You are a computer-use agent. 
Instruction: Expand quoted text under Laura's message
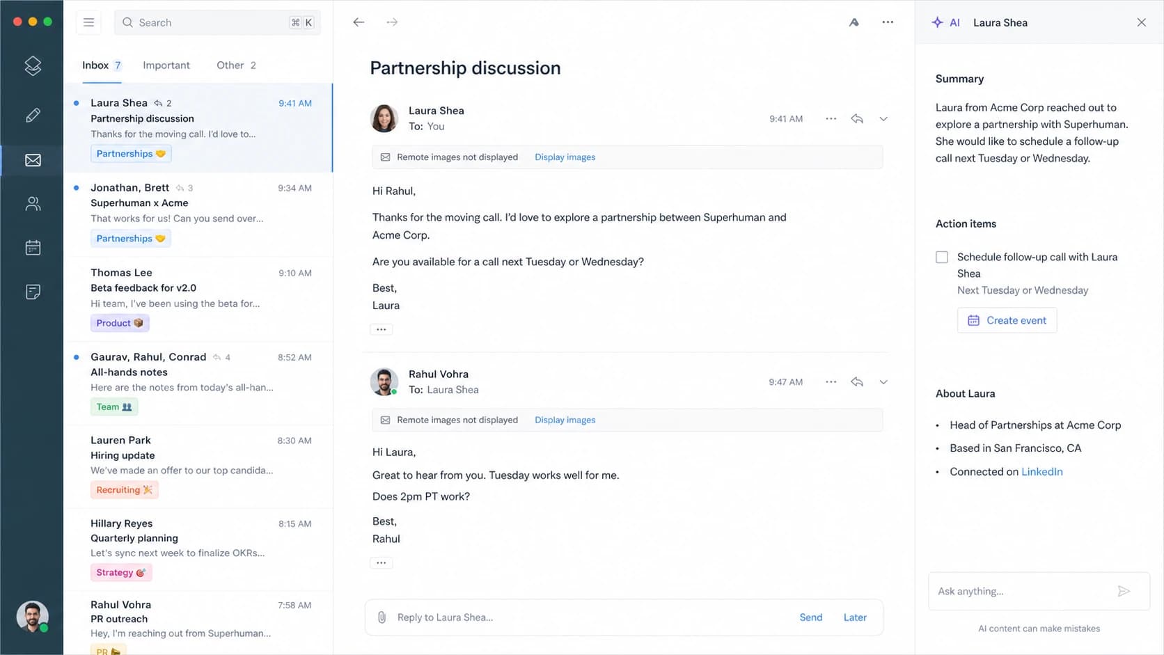(382, 329)
